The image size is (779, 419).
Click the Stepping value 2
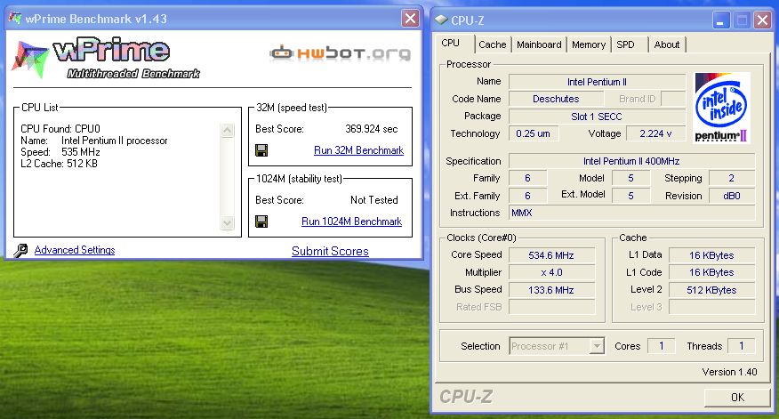731,178
